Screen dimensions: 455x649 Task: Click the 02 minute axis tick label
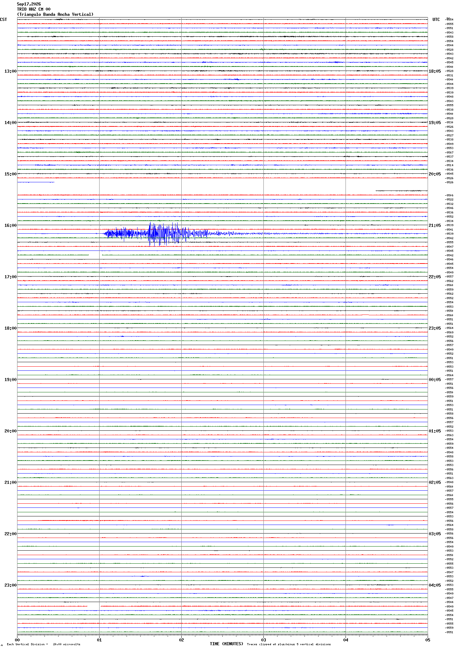[x=181, y=640]
